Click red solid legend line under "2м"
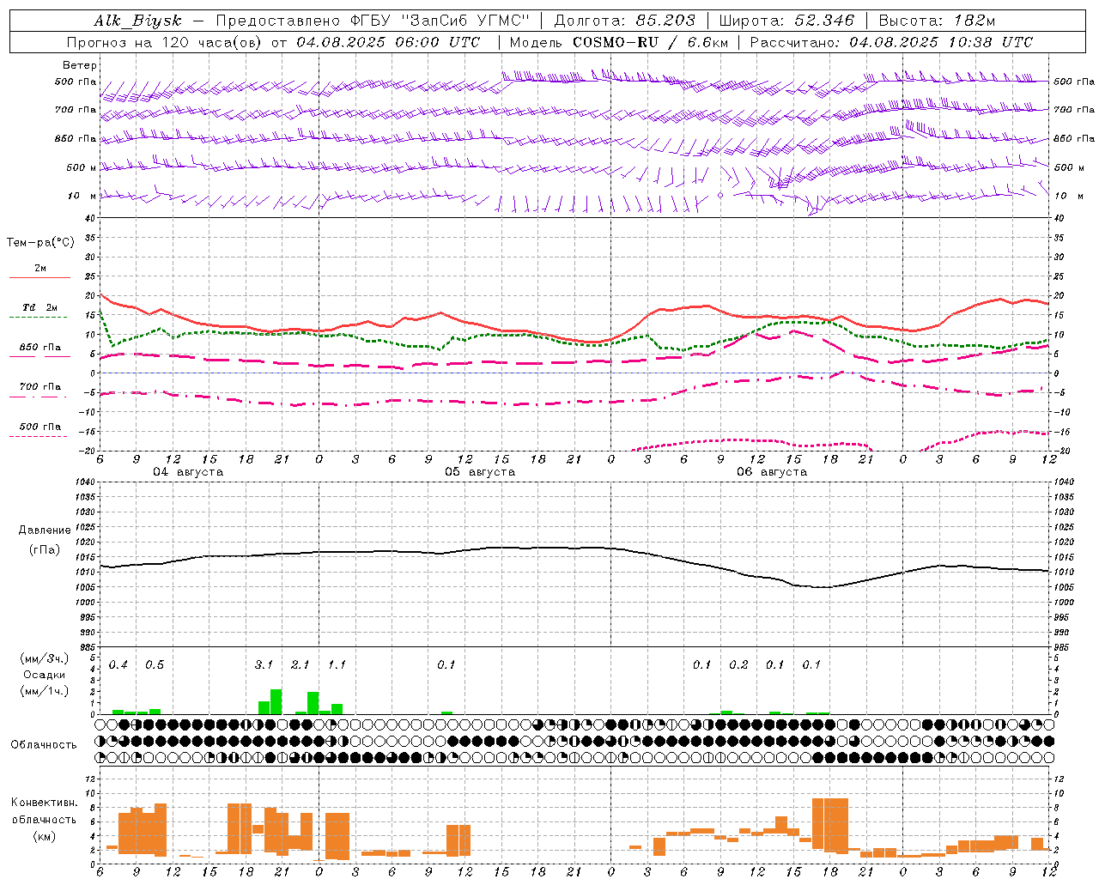1099x879 pixels. pos(39,277)
